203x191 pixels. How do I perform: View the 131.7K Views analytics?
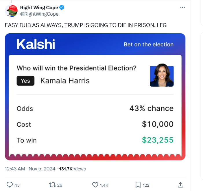72,169
